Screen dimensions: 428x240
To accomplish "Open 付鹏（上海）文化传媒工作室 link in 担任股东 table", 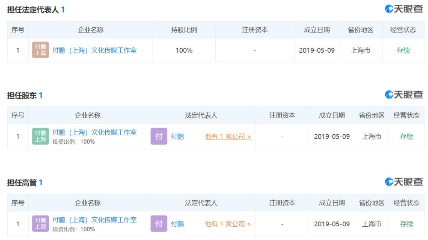I will 94,132.
